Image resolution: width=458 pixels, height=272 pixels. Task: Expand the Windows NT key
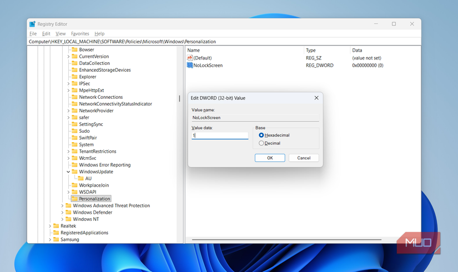coord(62,219)
